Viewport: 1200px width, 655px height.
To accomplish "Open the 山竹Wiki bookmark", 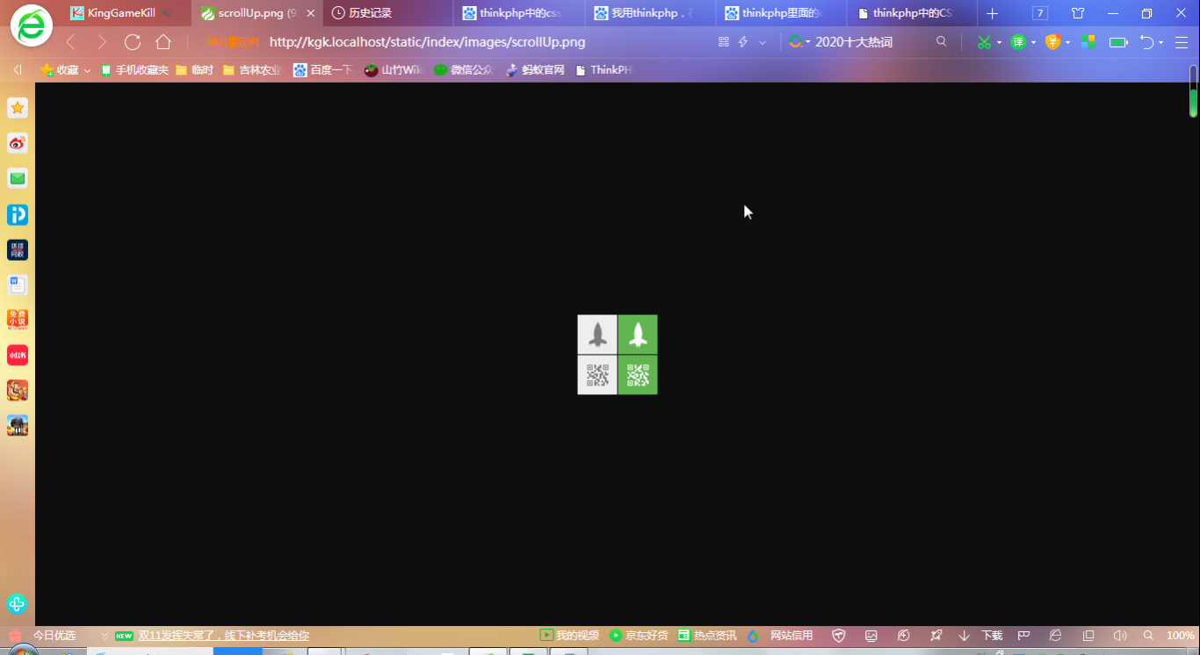I will pyautogui.click(x=394, y=69).
